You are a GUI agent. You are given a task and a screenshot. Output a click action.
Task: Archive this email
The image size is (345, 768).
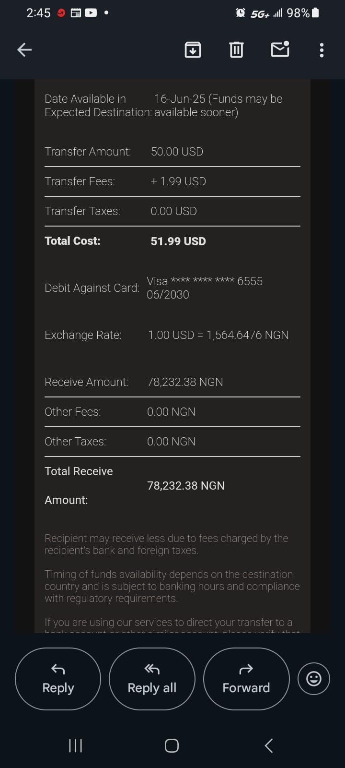coord(193,49)
